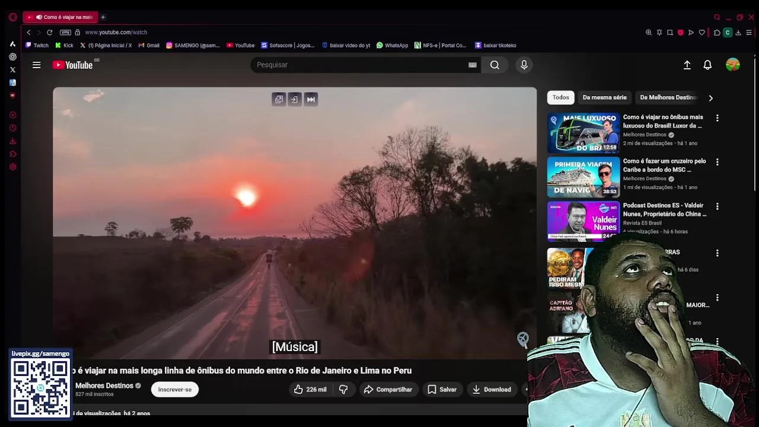The height and width of the screenshot is (427, 759).
Task: Click the pinboard pin icon
Action: click(659, 33)
